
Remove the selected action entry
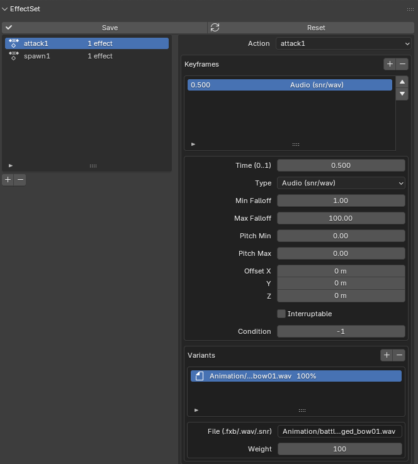click(x=20, y=180)
